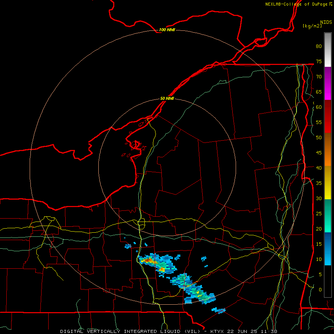Image resolution: width=334 pixels, height=334 pixels.
Task: Click the NIDS label above the legend
Action: [x=326, y=22]
